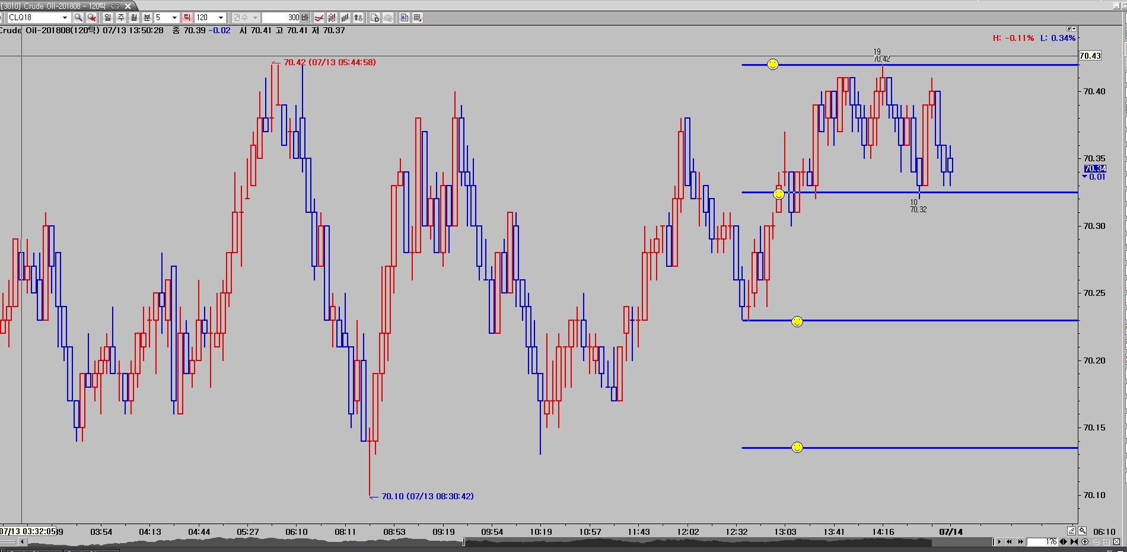Click the grid table icon in toolbar
This screenshot has height=552, width=1127.
tap(418, 18)
